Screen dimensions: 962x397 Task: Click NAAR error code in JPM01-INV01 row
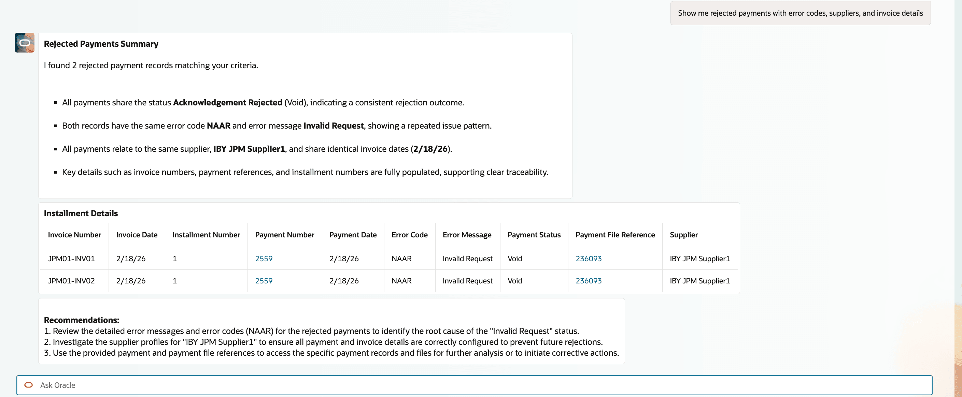click(401, 258)
